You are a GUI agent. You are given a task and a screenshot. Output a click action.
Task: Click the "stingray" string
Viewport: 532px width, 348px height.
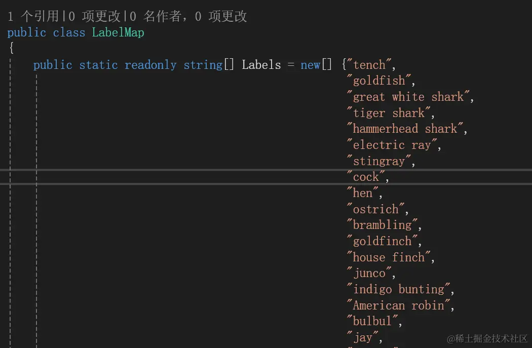[379, 161]
